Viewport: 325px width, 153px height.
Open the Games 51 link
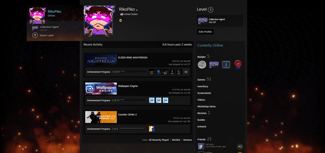point(204,79)
